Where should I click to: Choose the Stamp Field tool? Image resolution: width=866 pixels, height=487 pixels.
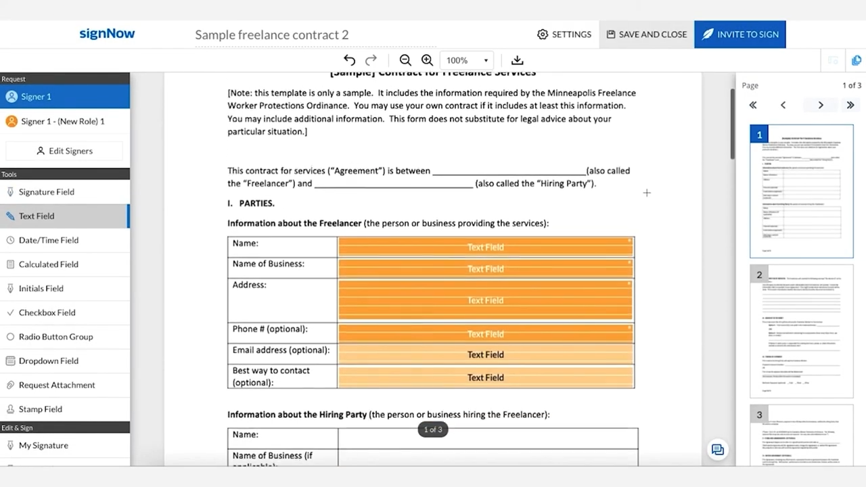[x=65, y=409]
